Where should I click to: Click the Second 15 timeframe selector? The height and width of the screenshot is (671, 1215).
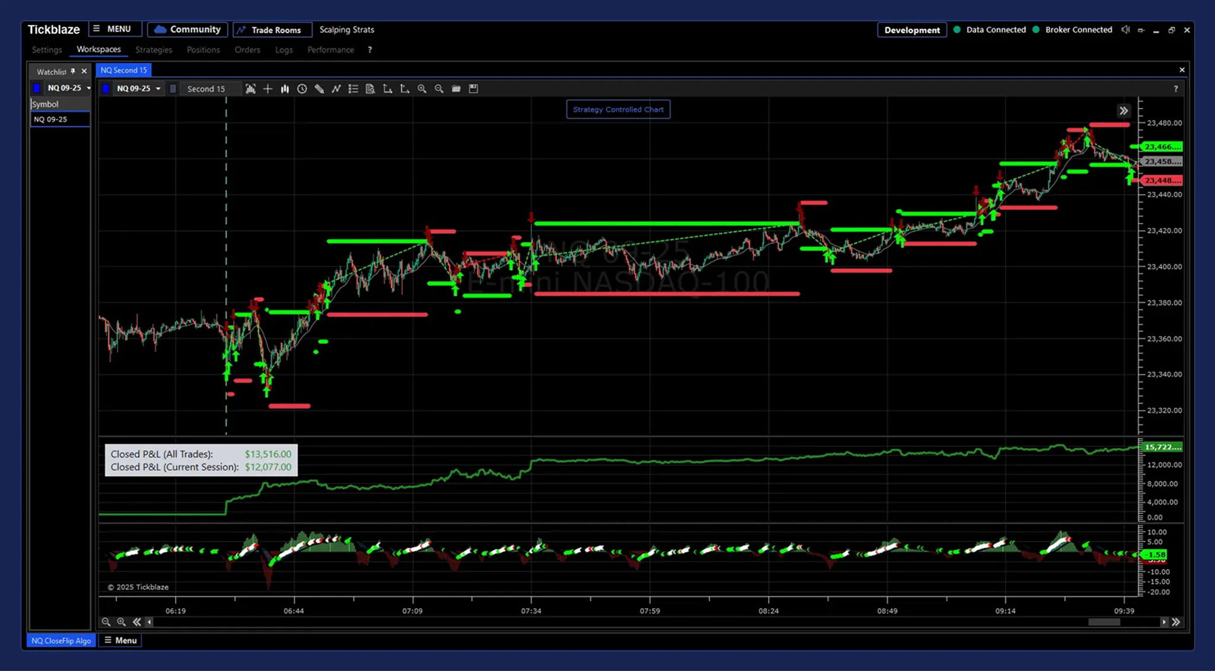210,89
